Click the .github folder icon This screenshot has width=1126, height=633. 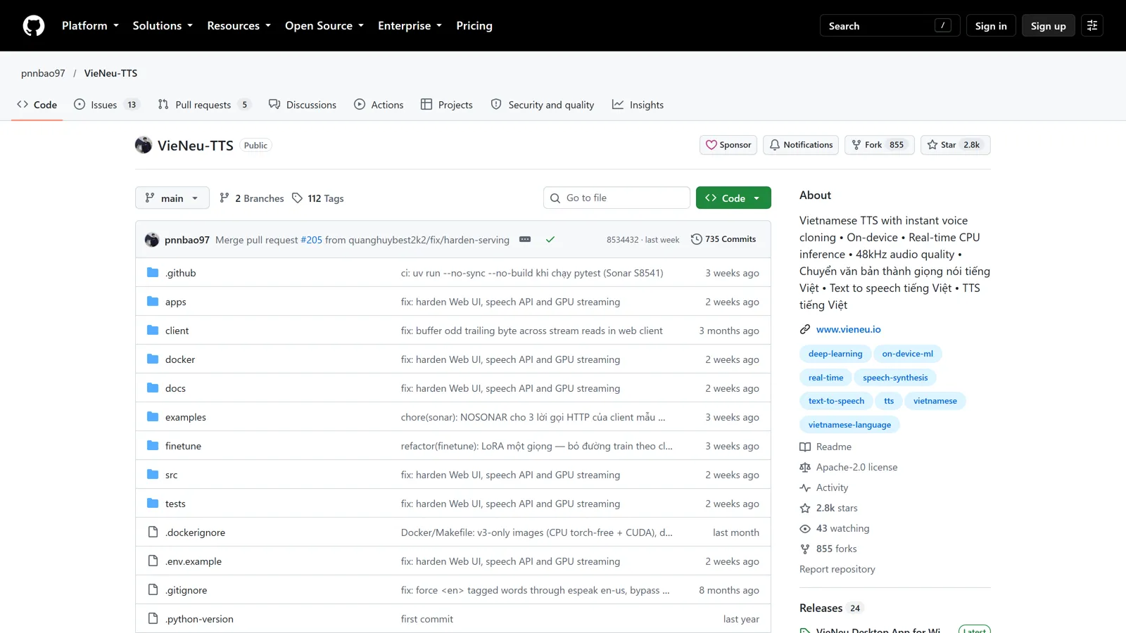153,273
